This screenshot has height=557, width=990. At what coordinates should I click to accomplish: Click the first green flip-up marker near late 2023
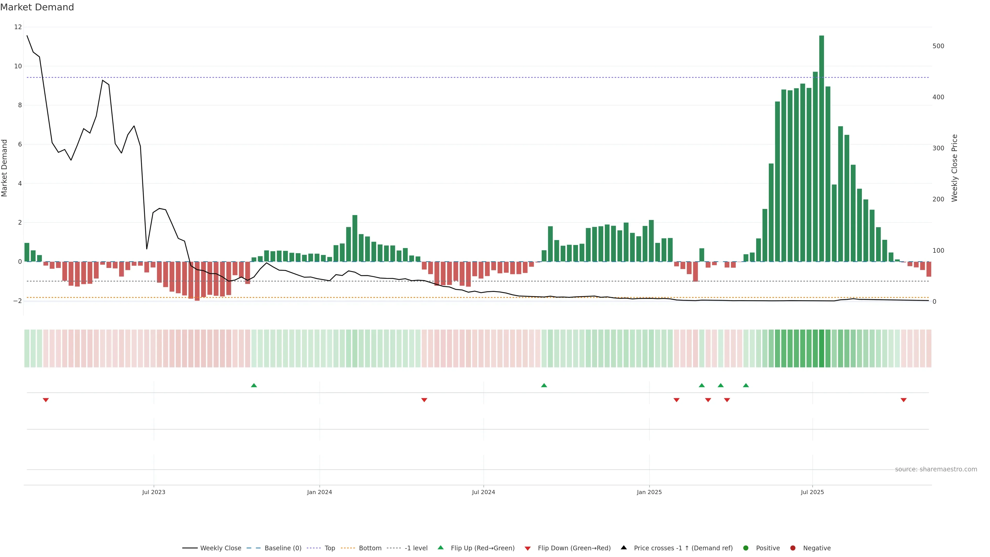pos(254,385)
